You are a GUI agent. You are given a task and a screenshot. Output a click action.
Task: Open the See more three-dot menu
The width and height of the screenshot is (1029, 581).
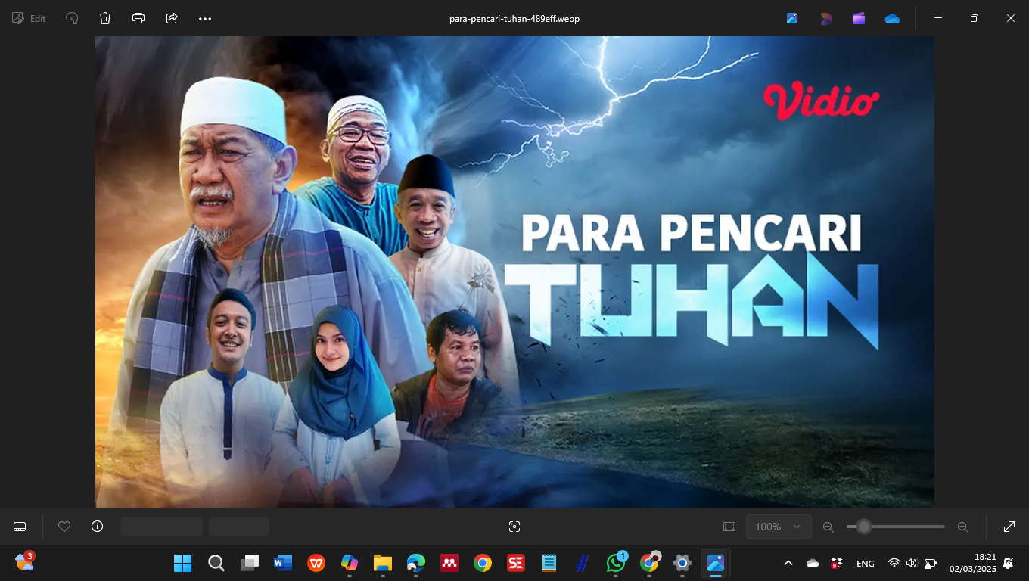click(205, 18)
